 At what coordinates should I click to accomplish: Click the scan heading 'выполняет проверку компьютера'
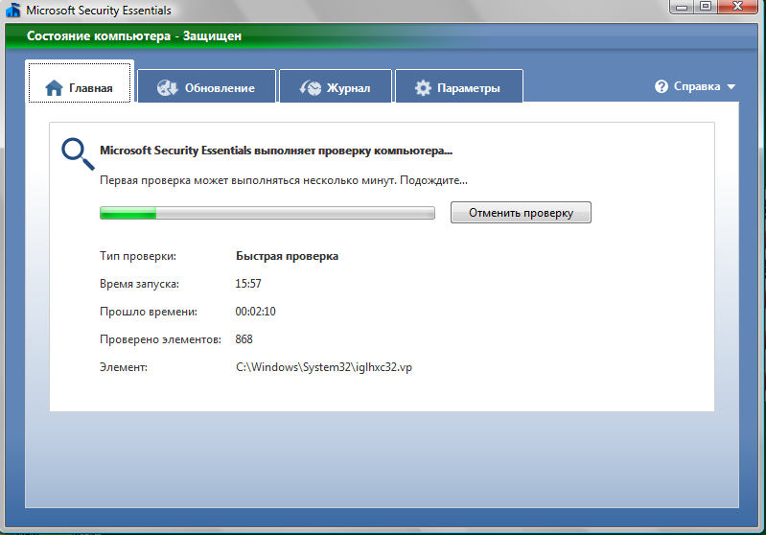(x=353, y=151)
